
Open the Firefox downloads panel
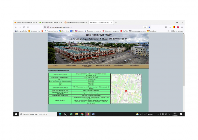[170, 27]
